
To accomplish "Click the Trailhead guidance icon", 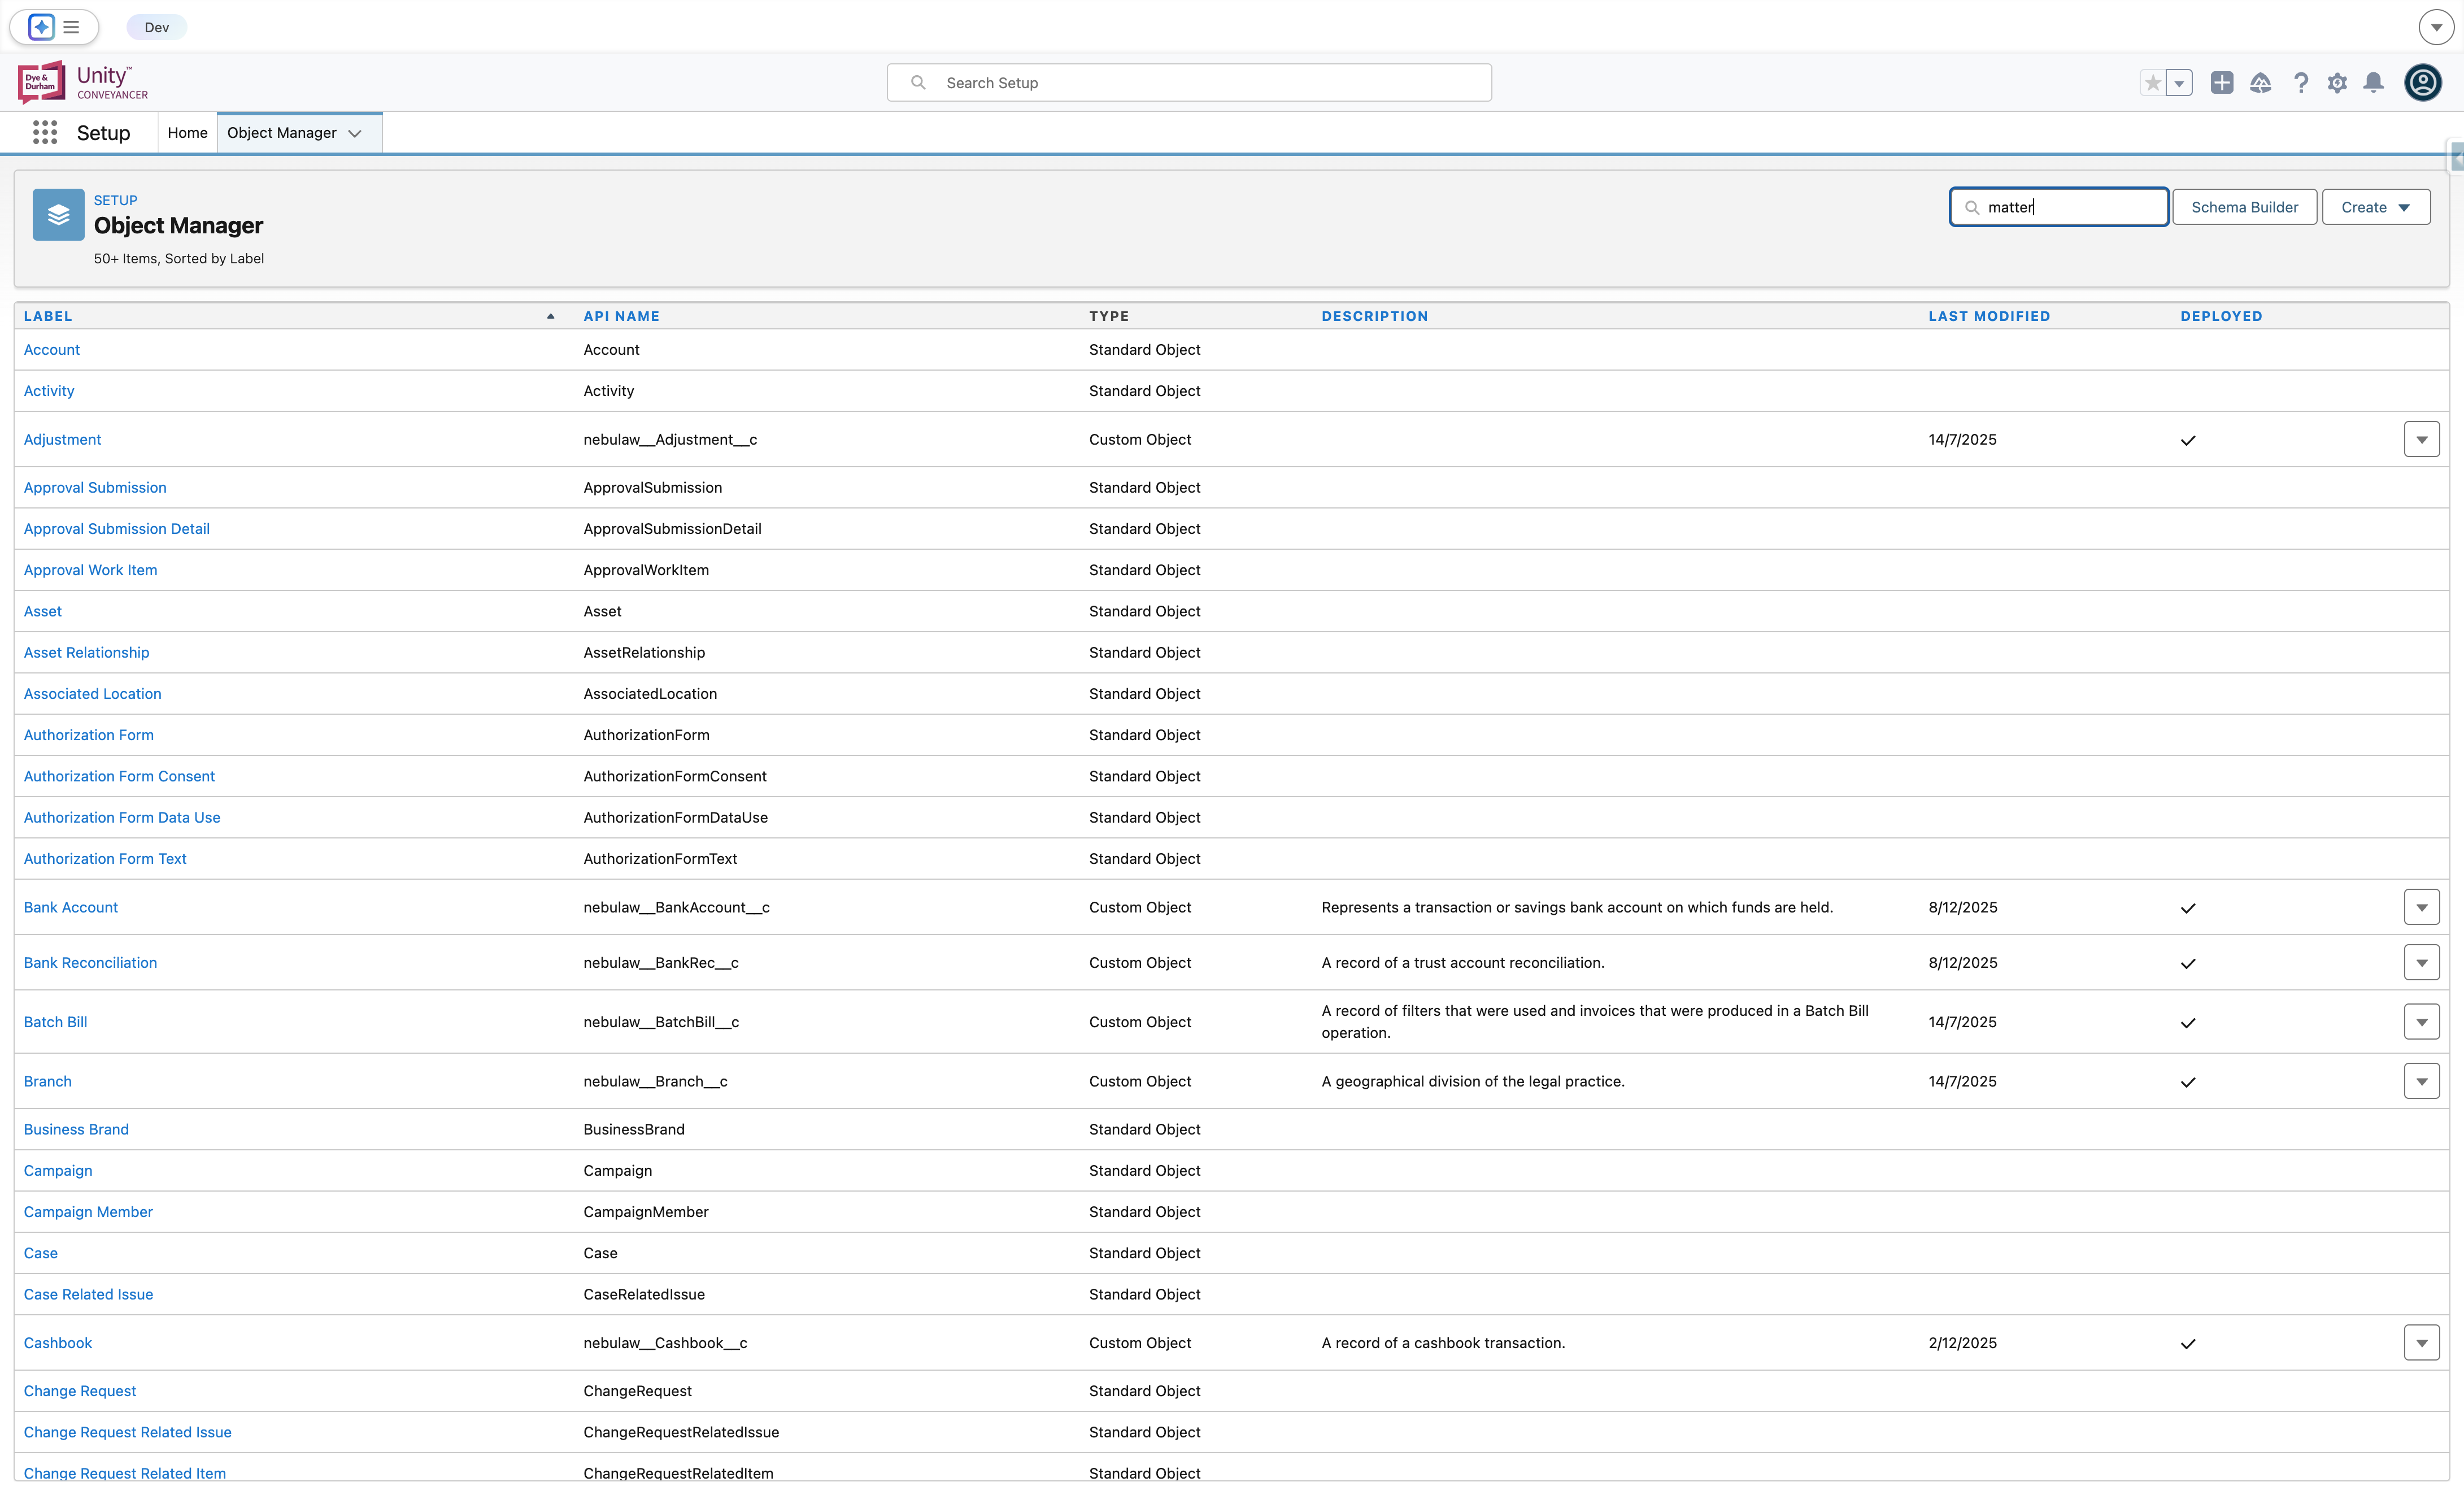I will coord(2261,83).
